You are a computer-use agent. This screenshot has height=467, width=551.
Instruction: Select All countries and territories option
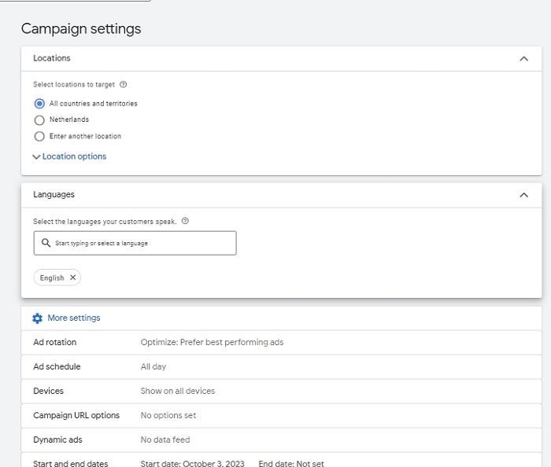[39, 104]
